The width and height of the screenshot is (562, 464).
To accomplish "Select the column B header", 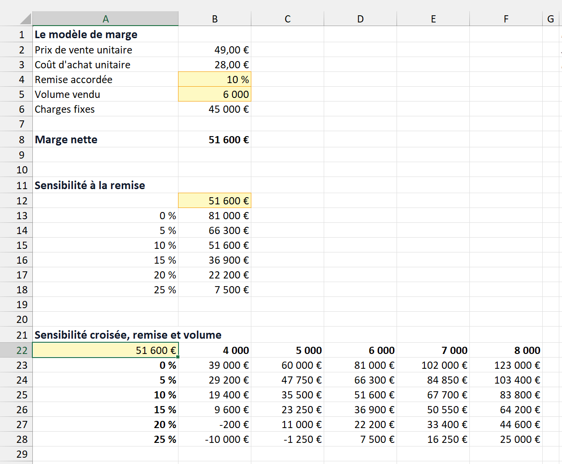I will (x=215, y=19).
